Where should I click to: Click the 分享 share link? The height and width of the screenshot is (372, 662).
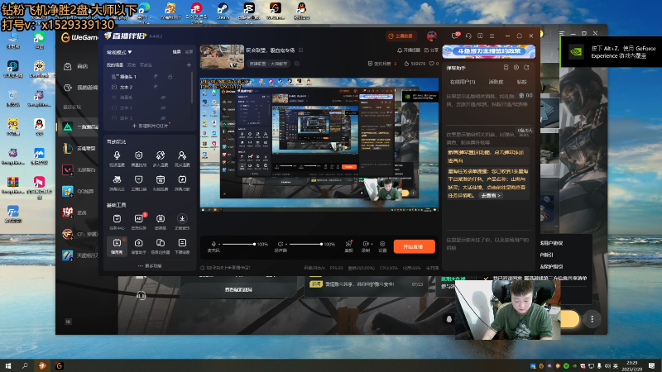coord(431,50)
